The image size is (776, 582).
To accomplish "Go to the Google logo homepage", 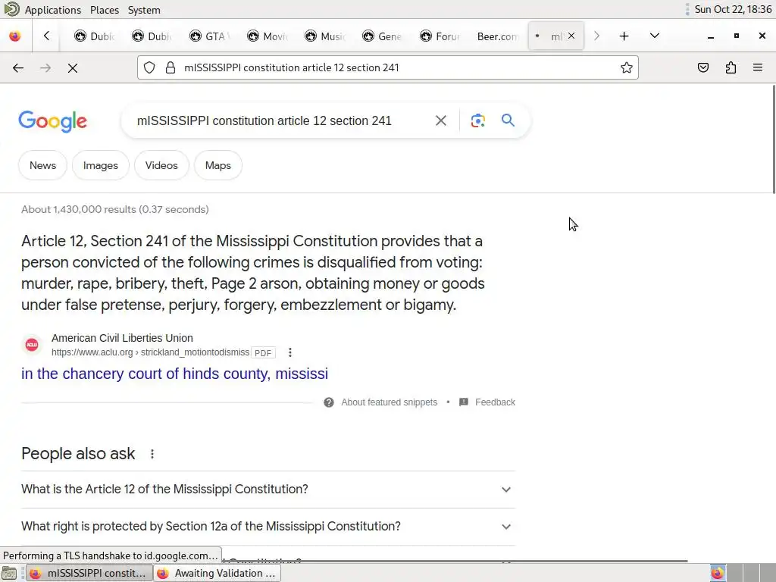I will pyautogui.click(x=52, y=121).
